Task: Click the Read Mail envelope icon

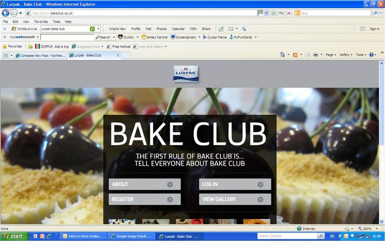Action: pos(307,55)
